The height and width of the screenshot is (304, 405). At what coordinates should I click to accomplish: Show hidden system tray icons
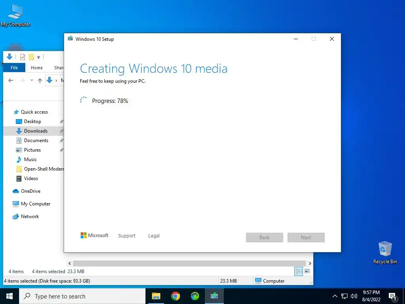(x=335, y=296)
